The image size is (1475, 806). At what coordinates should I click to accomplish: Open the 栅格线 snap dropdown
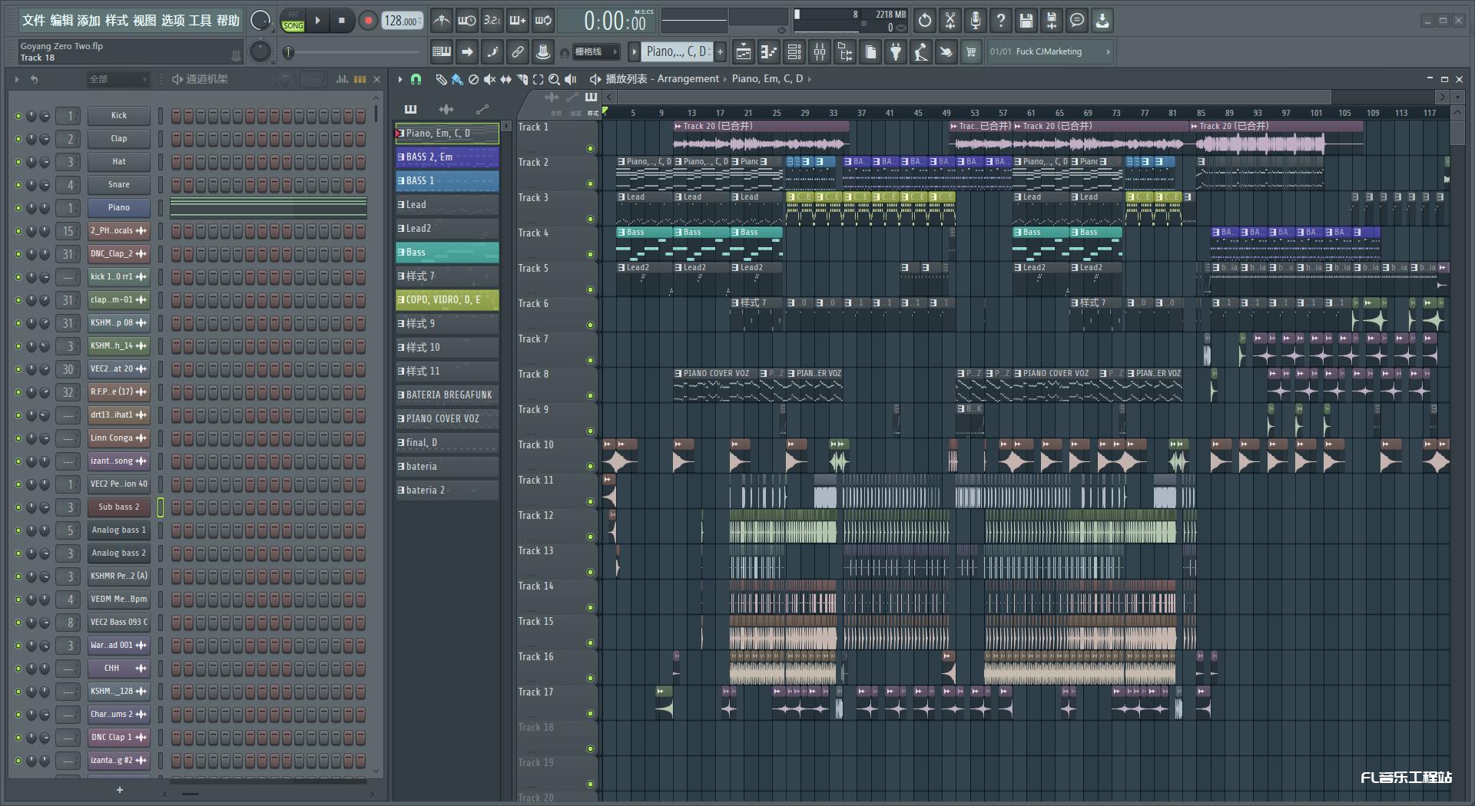[595, 52]
